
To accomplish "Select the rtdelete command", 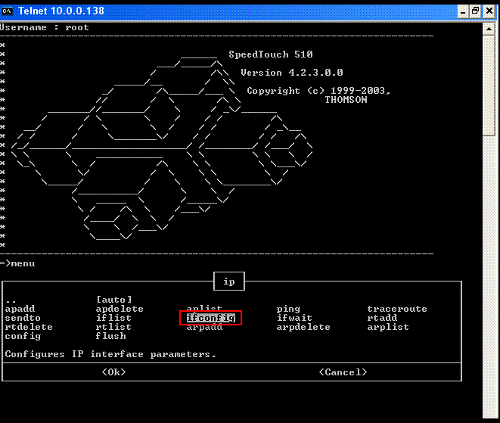I will [x=29, y=327].
